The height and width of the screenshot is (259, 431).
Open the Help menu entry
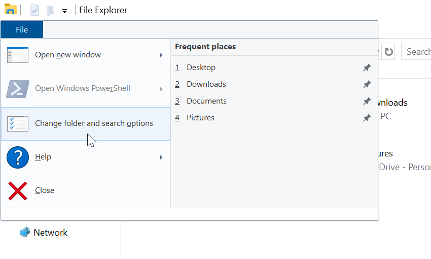click(86, 157)
